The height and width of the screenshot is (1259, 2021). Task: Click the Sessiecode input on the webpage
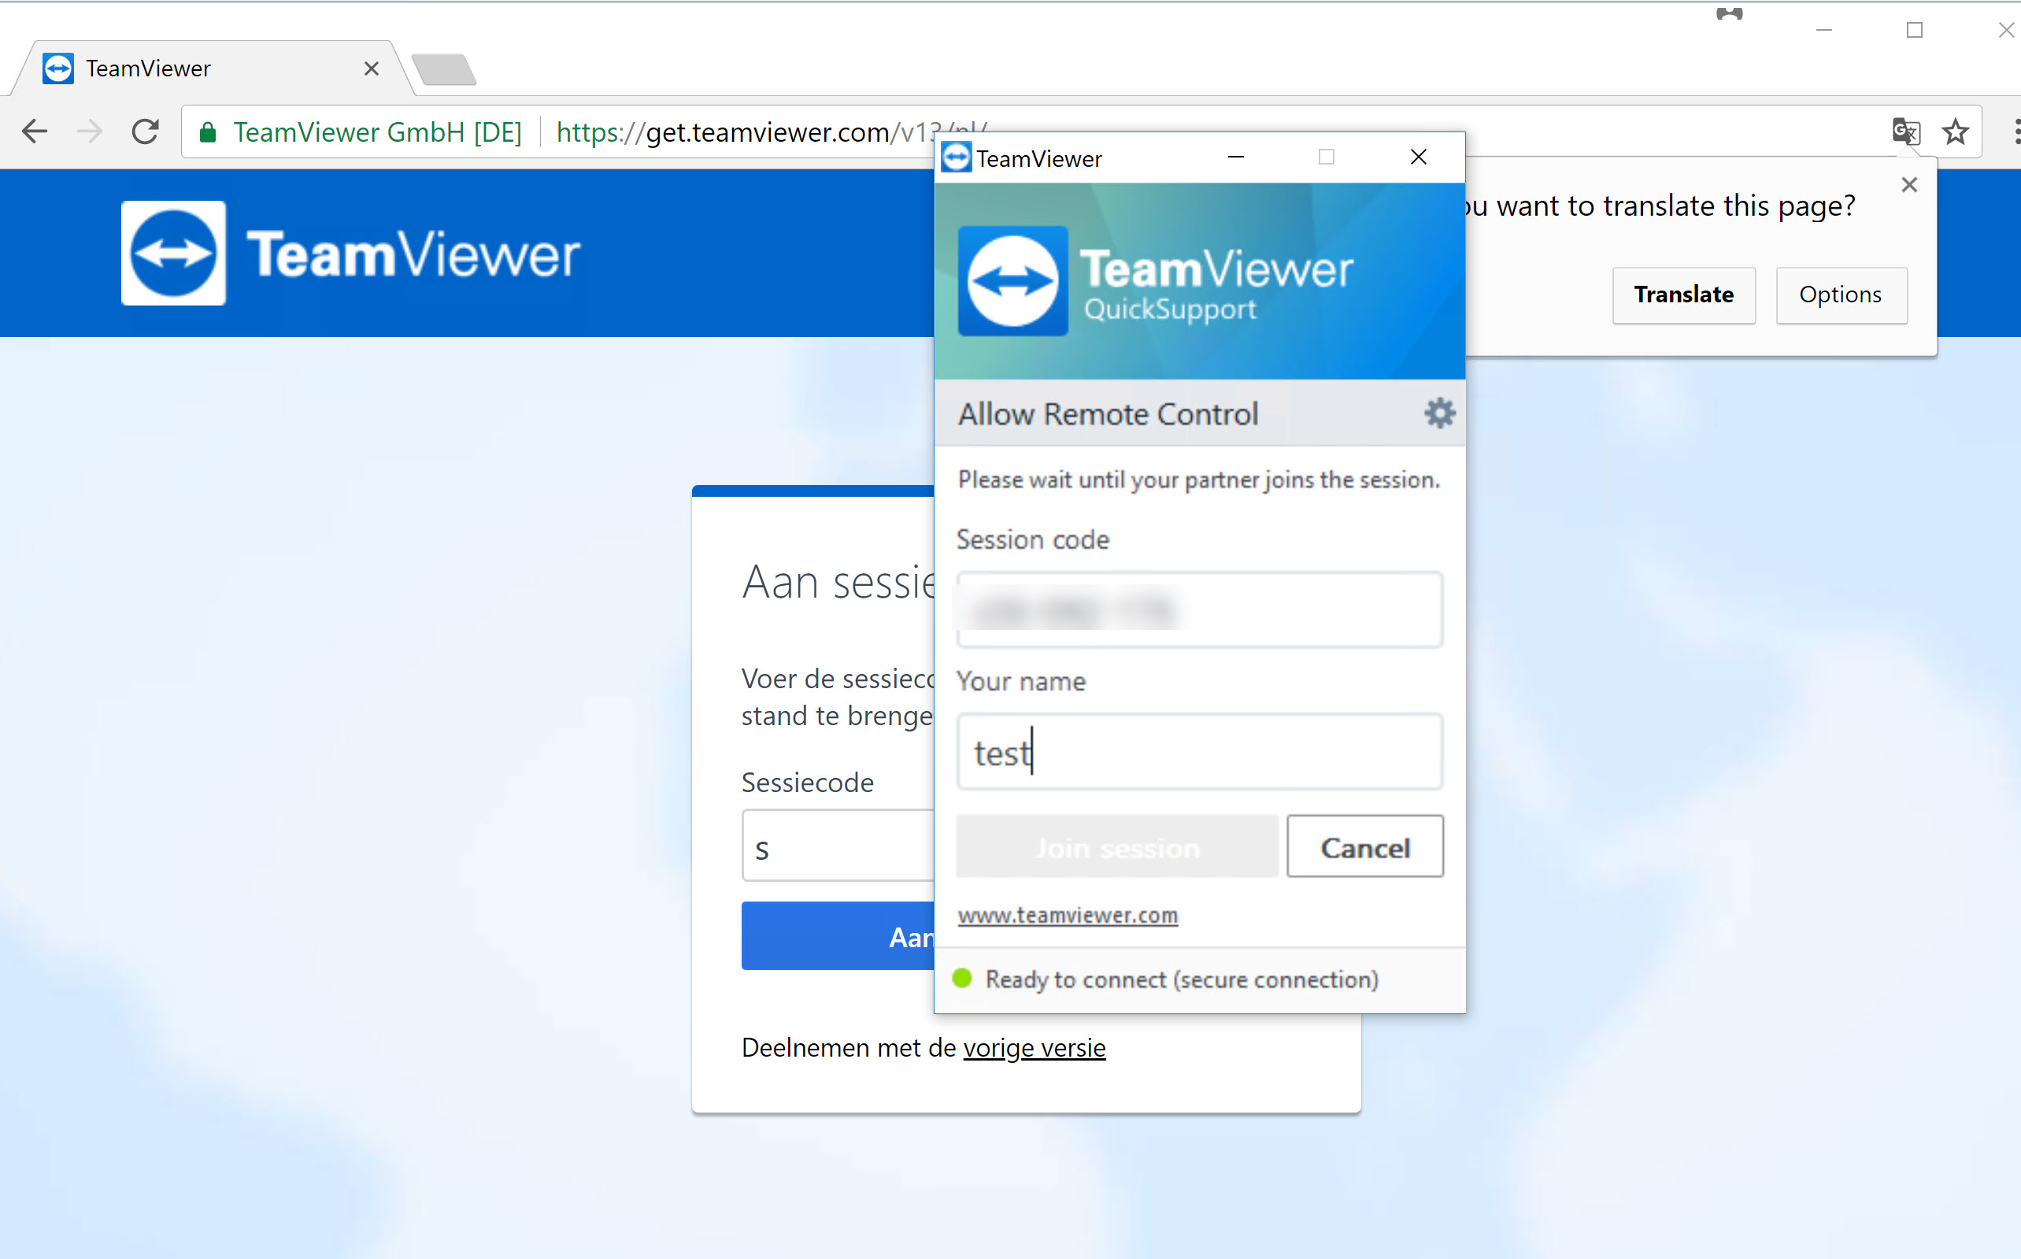(838, 846)
